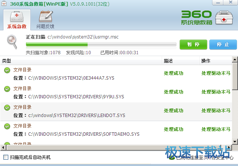Click the 360 first-aid kit logo icon
Image resolution: width=238 pixels, height=166 pixels.
click(x=224, y=18)
